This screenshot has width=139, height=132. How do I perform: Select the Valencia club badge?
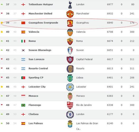(x=70, y=32)
